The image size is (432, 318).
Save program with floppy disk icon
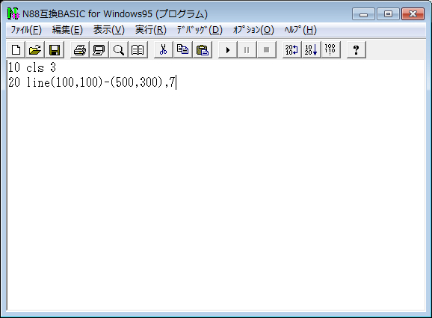pos(55,50)
